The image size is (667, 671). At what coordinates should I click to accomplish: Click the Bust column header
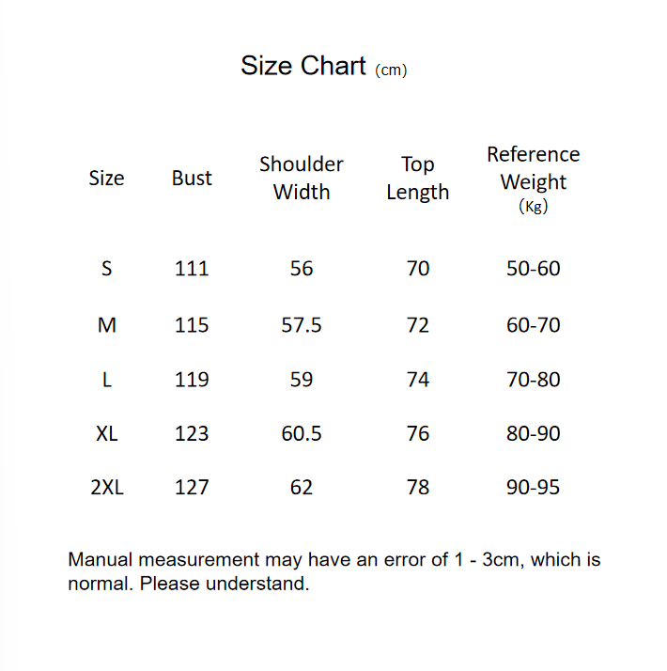point(192,178)
